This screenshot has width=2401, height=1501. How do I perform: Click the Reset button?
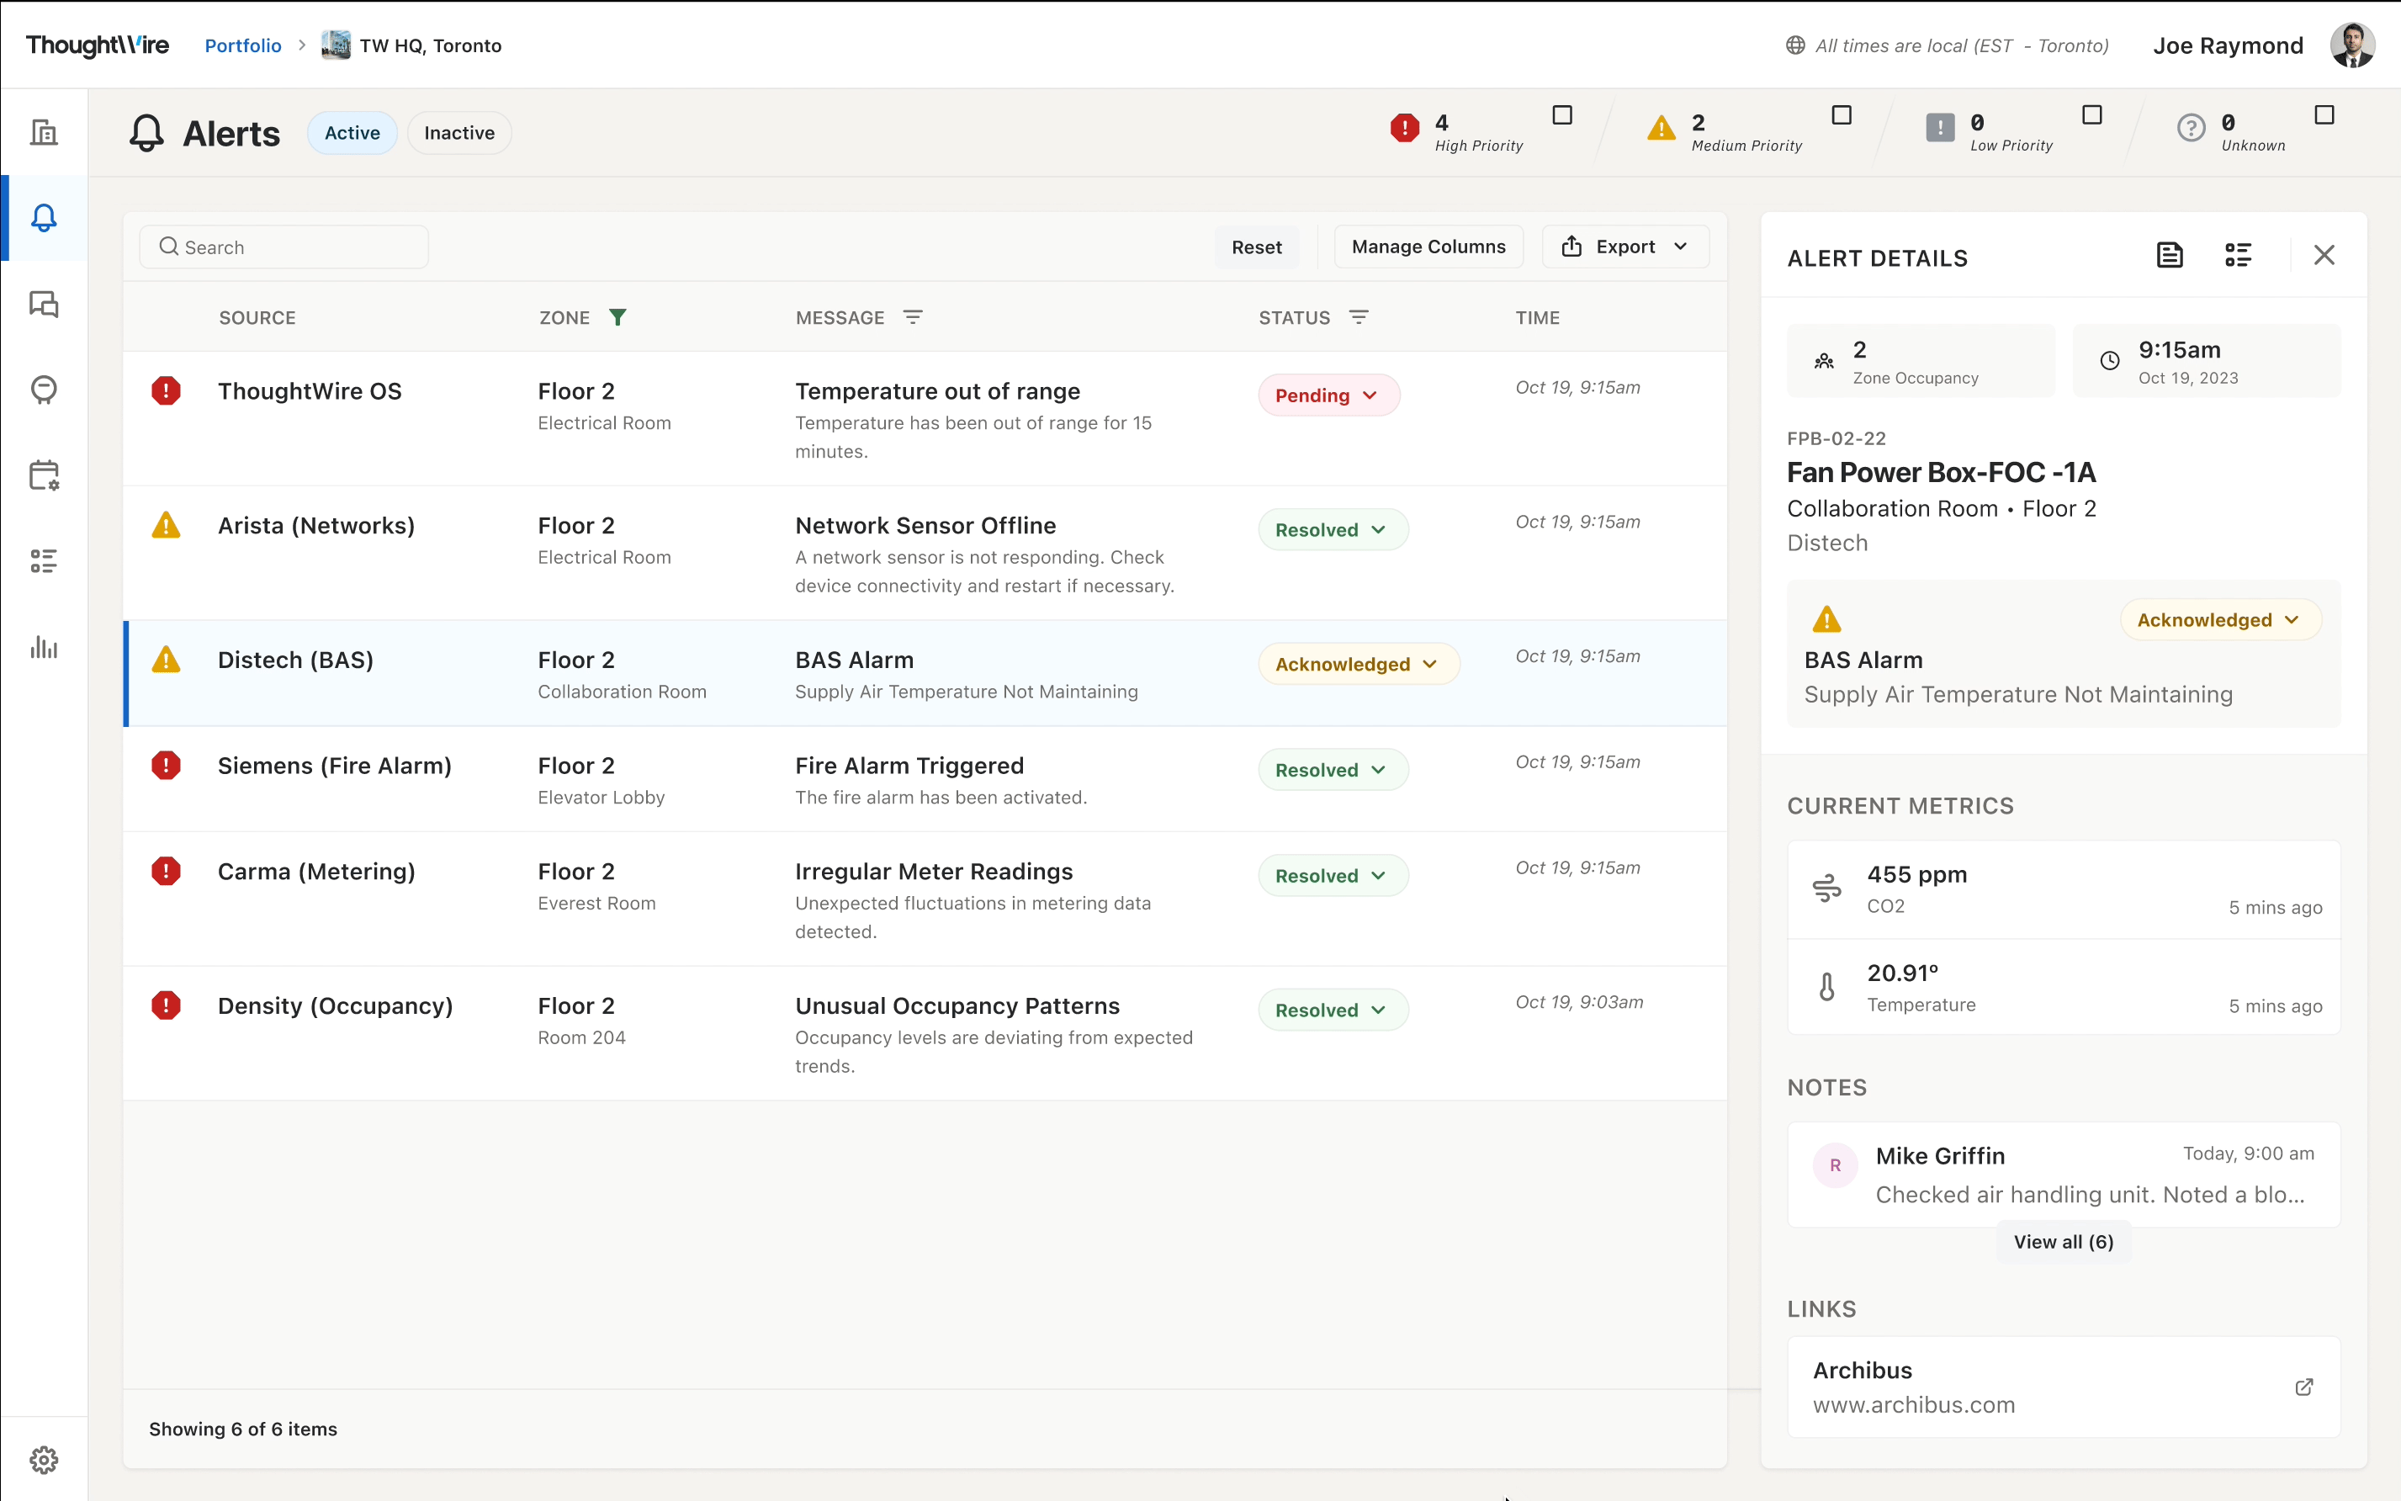(1257, 247)
